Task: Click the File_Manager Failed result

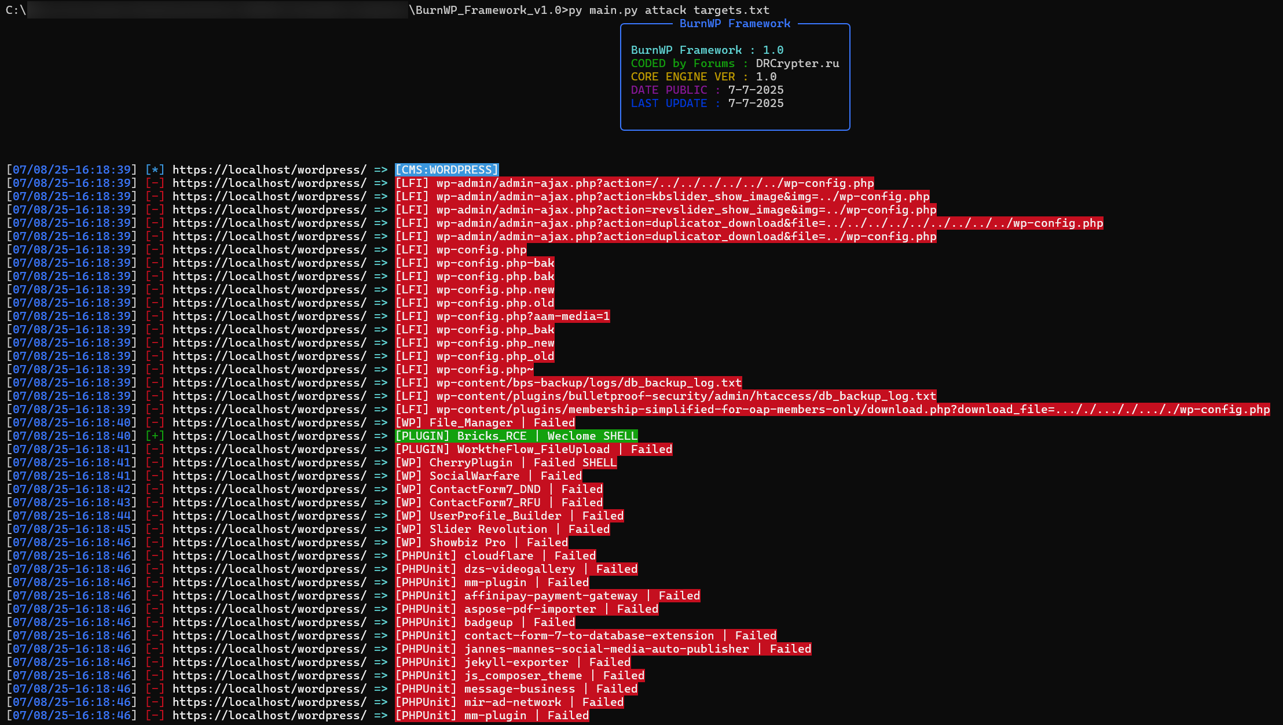Action: point(485,422)
